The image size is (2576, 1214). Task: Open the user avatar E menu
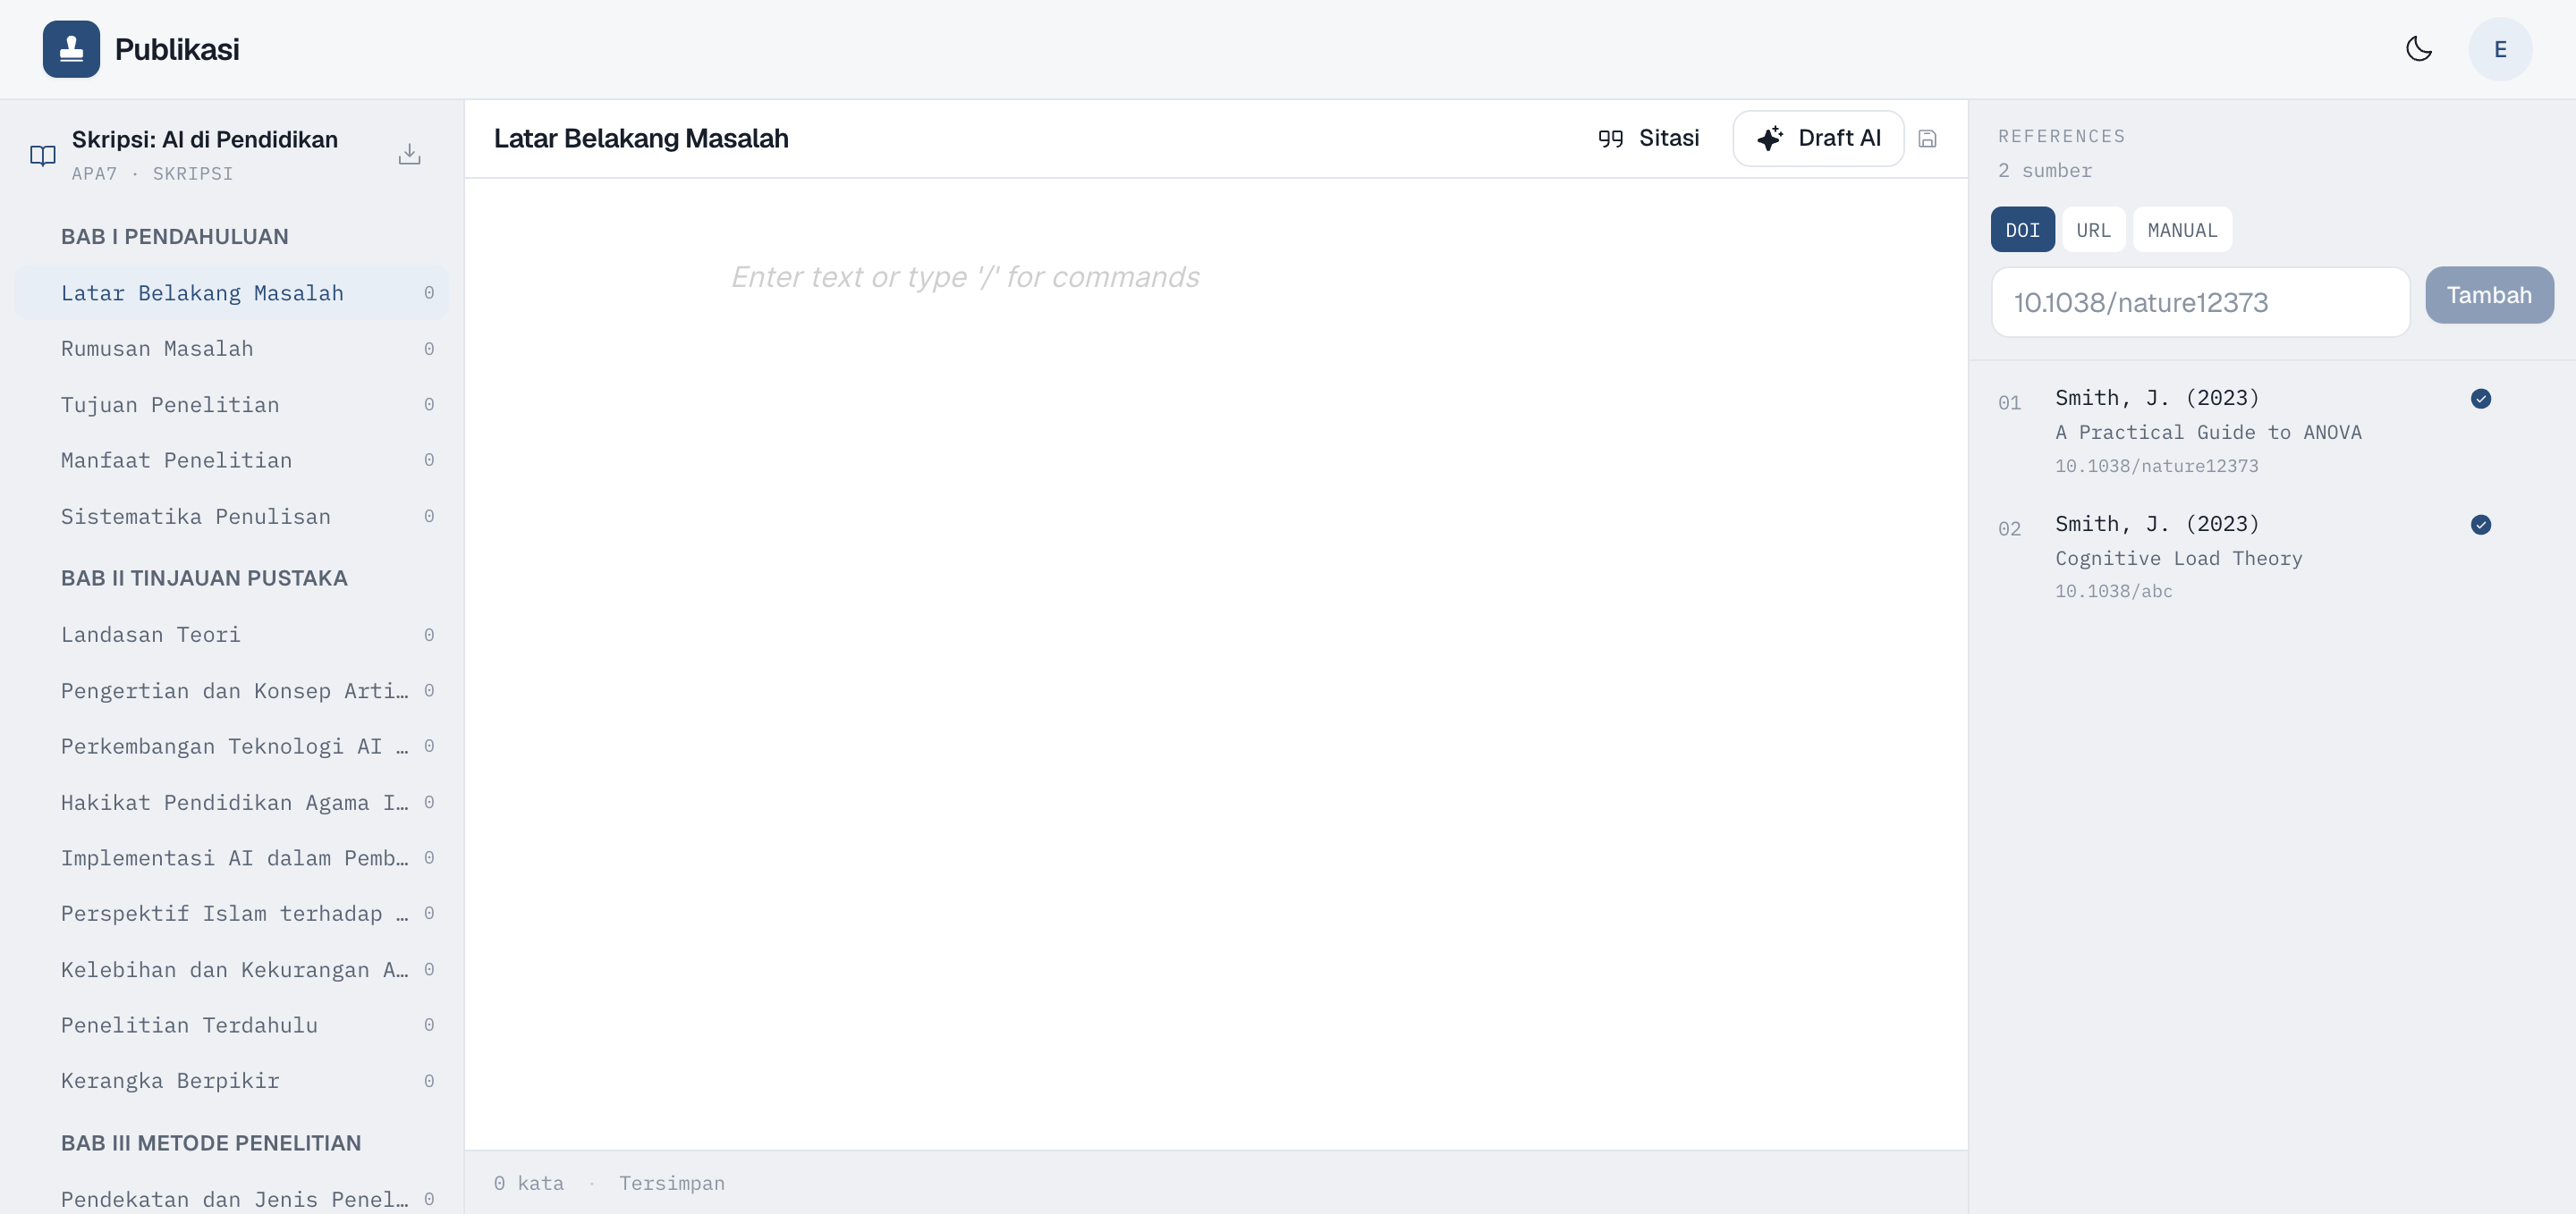(2500, 49)
